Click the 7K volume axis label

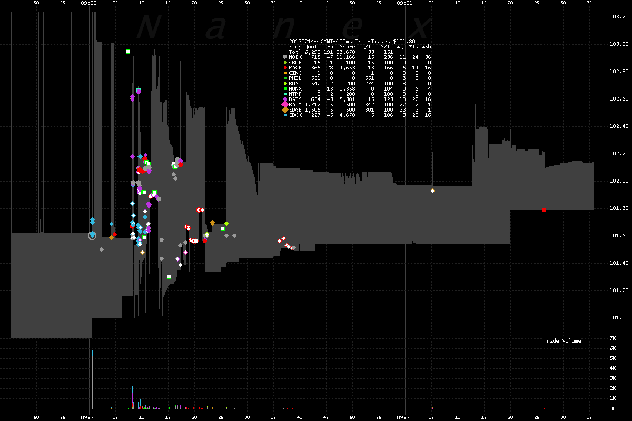(x=613, y=338)
